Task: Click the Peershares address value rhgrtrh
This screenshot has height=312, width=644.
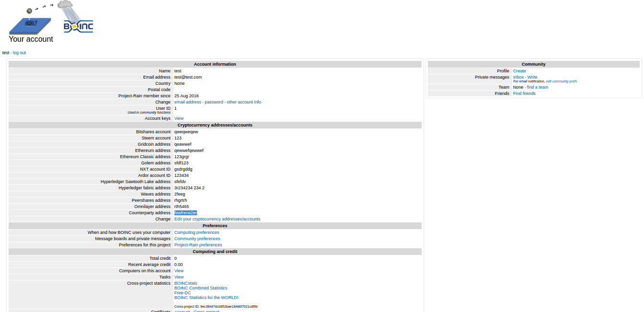Action: [181, 200]
